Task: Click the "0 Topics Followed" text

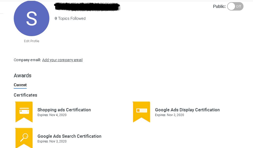Action: [x=70, y=18]
